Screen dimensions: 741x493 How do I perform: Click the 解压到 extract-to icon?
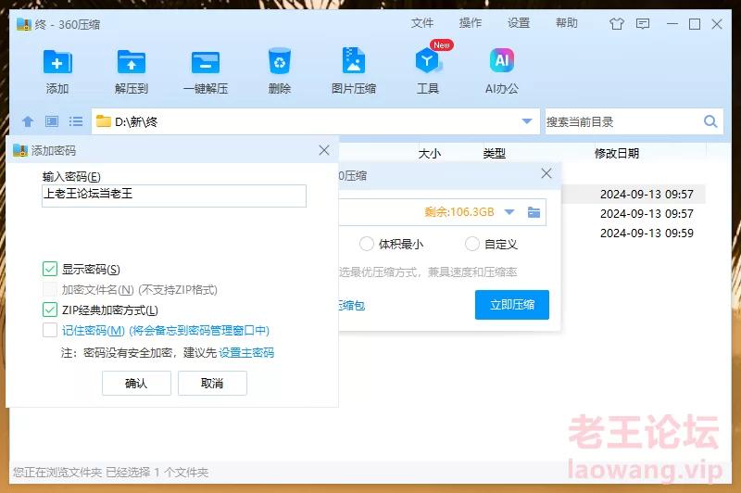132,62
